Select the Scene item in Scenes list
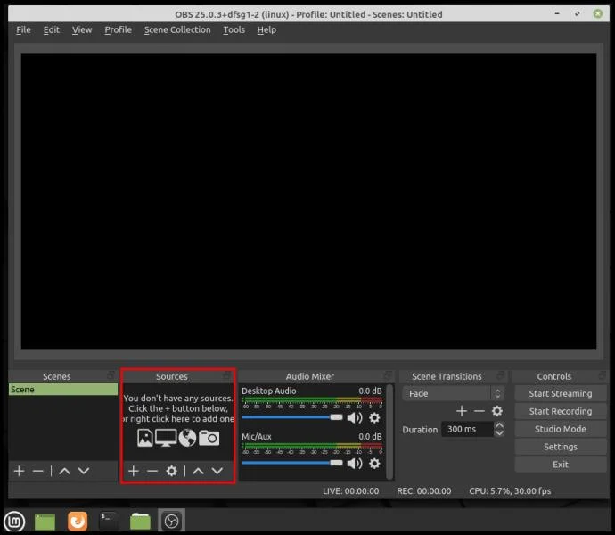Viewport: 615px width, 535px height. (62, 390)
